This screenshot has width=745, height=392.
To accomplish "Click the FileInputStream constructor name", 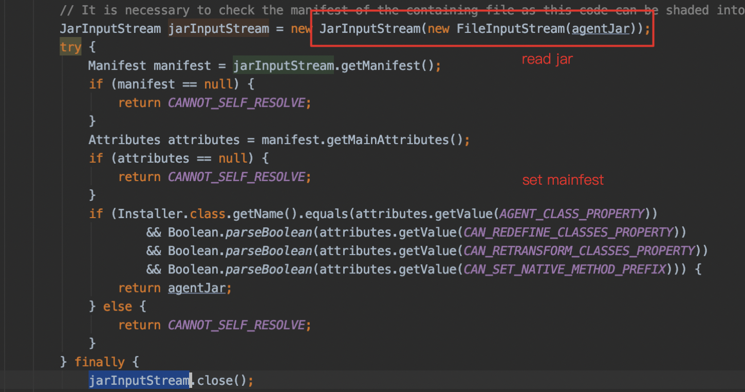I will [x=511, y=29].
